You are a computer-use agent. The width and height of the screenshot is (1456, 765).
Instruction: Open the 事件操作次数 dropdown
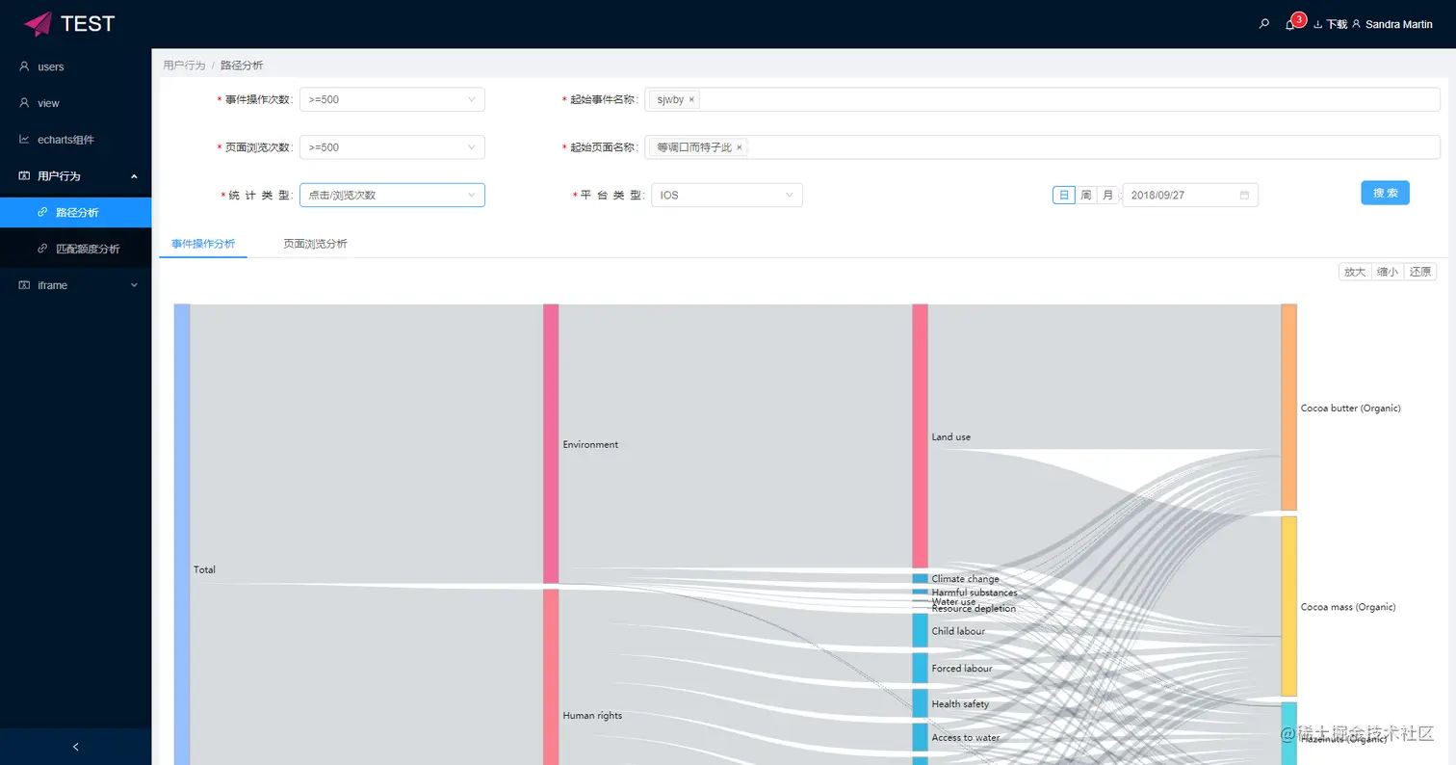point(392,99)
